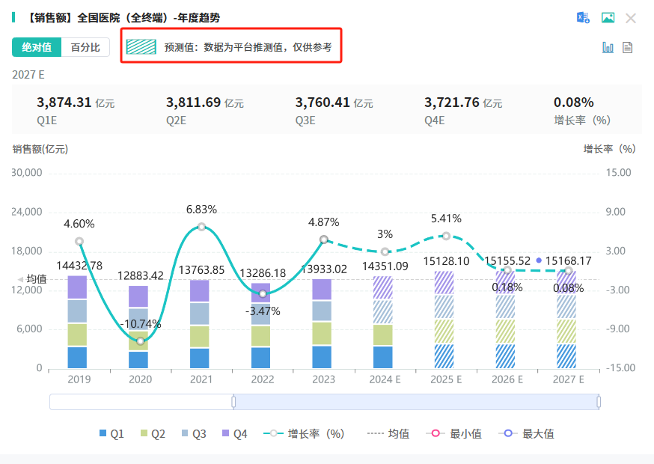The image size is (654, 464).
Task: Click right handle of range slider
Action: (x=599, y=402)
